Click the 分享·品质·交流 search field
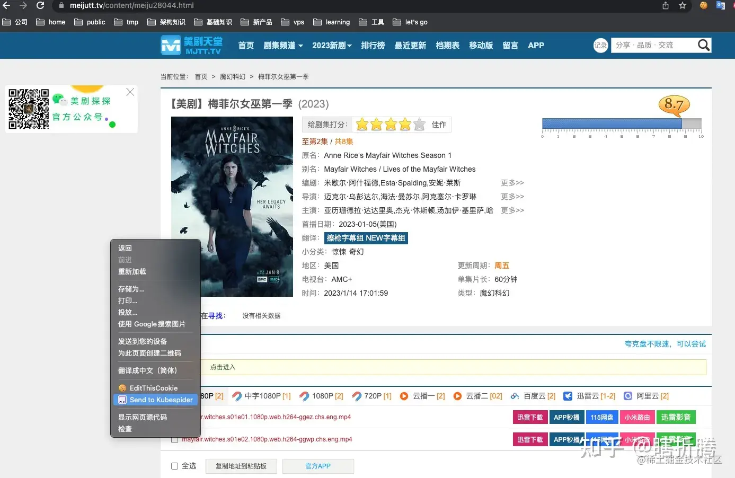735x478 pixels. [654, 46]
